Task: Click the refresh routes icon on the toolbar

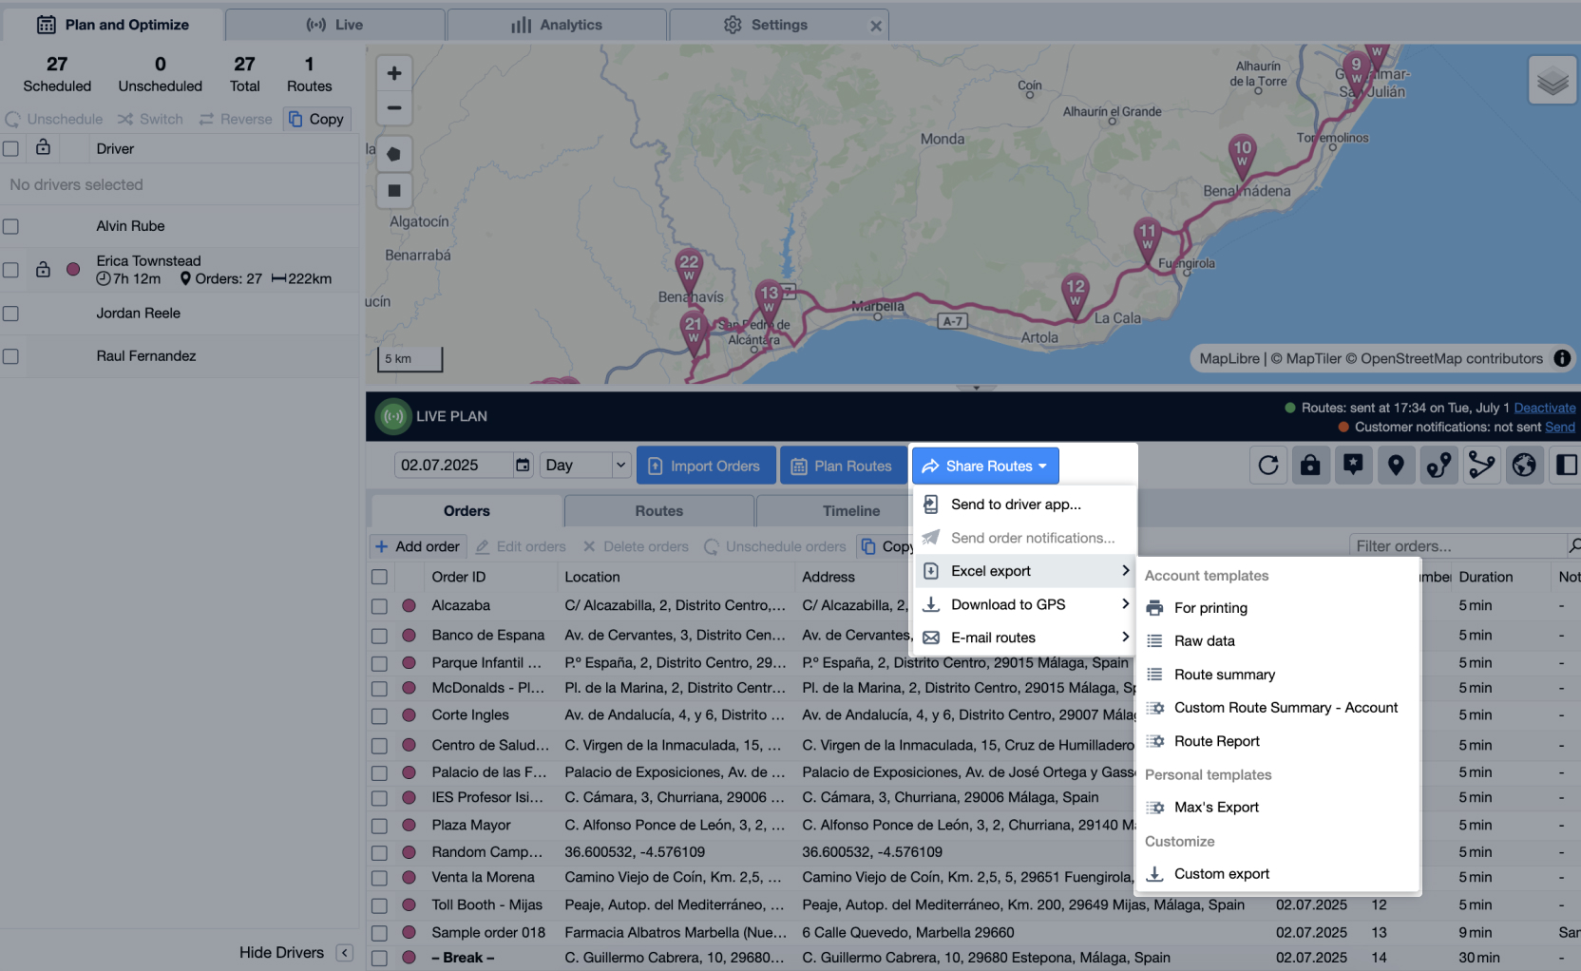Action: click(x=1267, y=465)
